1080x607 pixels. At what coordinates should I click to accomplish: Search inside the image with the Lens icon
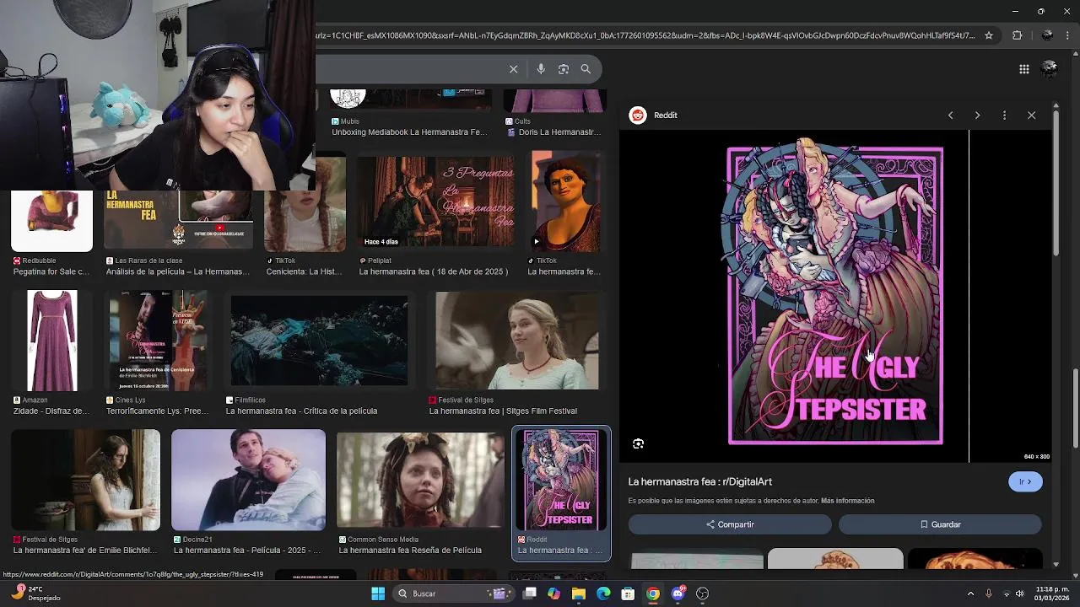[x=638, y=443]
